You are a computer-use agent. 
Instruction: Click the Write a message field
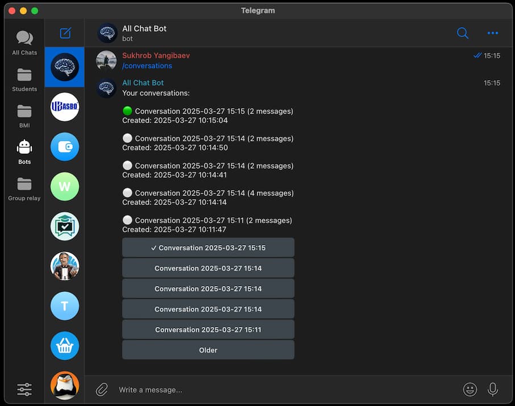(x=286, y=390)
